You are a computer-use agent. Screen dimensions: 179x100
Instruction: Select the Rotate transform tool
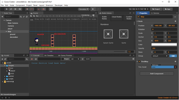click(11, 9)
